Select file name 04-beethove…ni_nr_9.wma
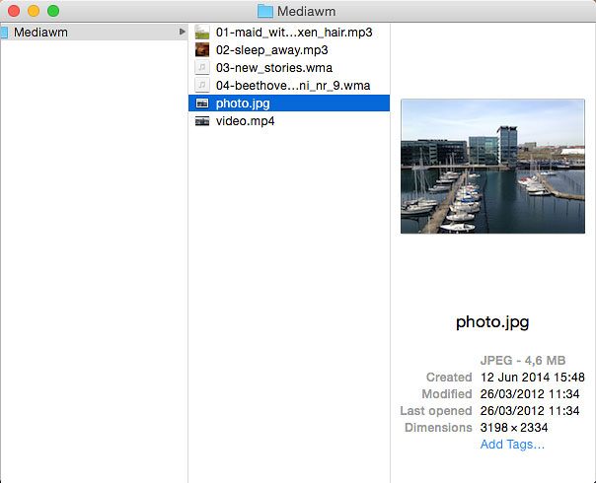 (x=293, y=86)
